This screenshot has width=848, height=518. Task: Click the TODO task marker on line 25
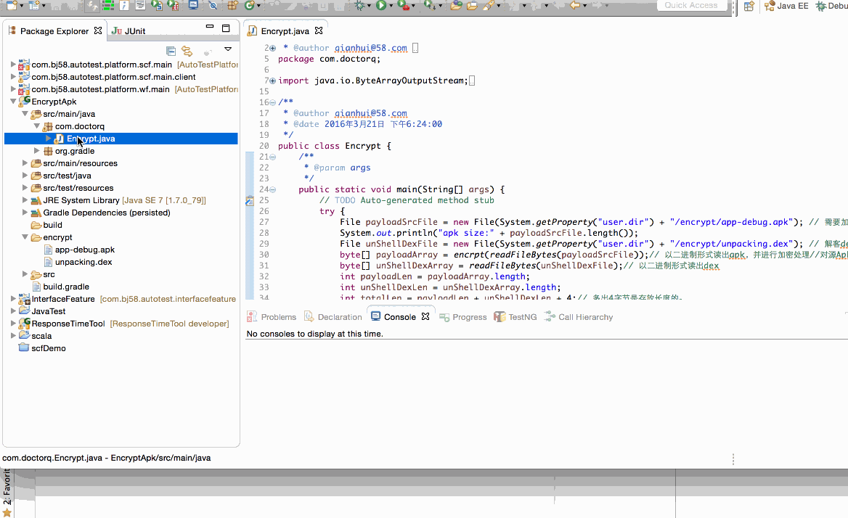[250, 200]
